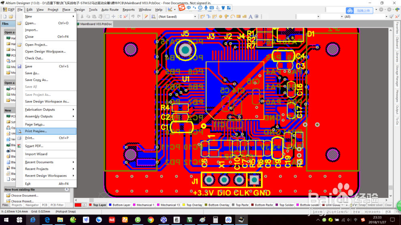Click the redo arrow toolbar icon
Screen dimensions: 401x225
139,16
